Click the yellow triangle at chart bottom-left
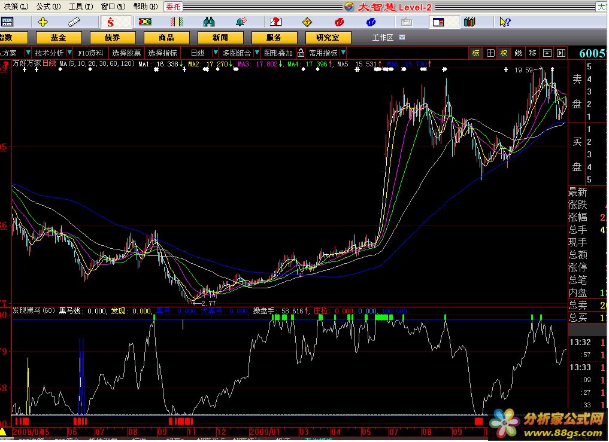The image size is (609, 442). pyautogui.click(x=3, y=432)
